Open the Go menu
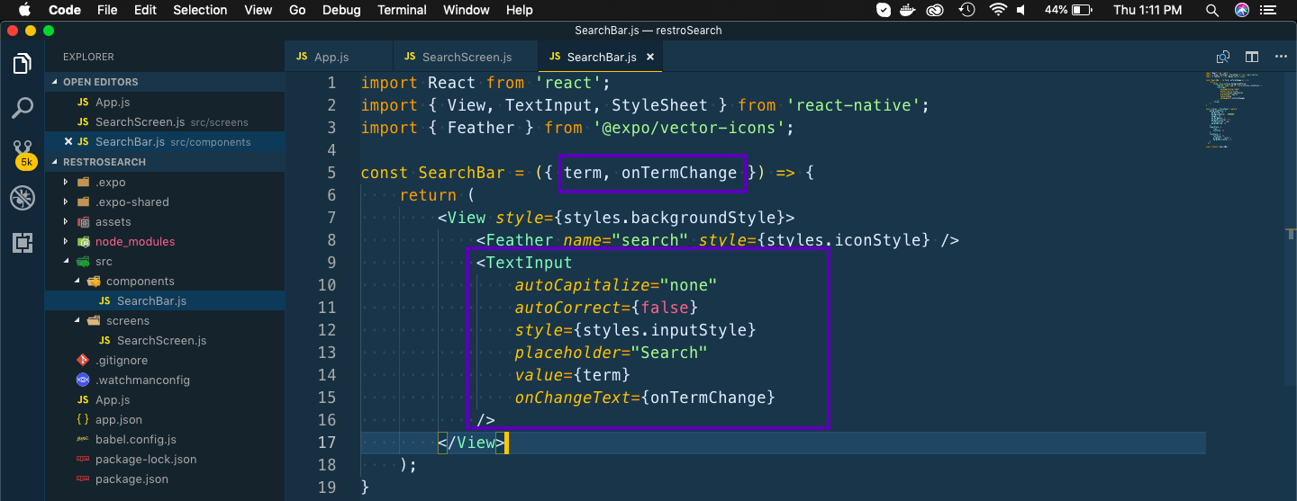The width and height of the screenshot is (1297, 501). 297,10
